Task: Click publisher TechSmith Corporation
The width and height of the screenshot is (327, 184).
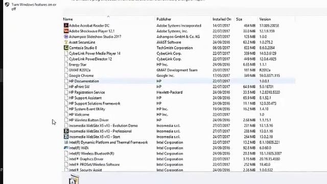Action: (x=175, y=48)
